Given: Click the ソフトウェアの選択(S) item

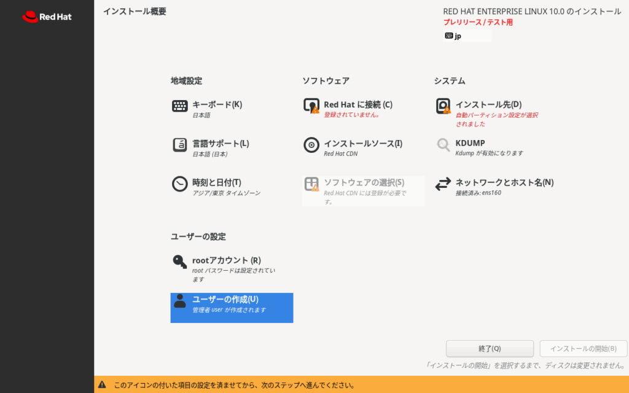Looking at the screenshot, I should pos(364,182).
